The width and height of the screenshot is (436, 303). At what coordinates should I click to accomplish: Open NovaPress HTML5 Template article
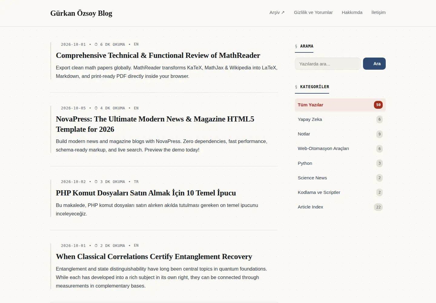pyautogui.click(x=155, y=124)
